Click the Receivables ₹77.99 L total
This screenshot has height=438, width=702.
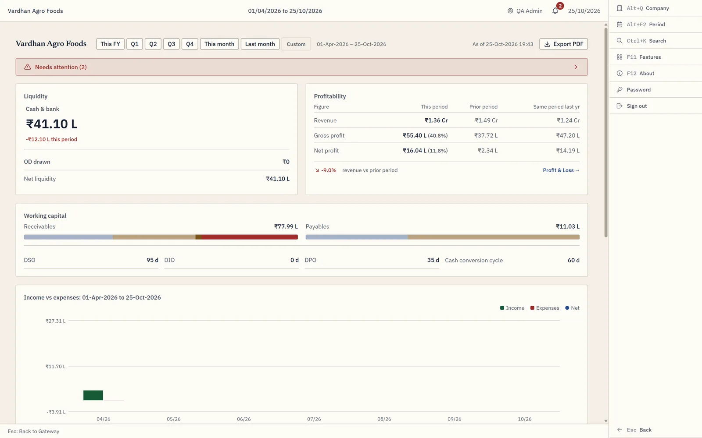[286, 226]
